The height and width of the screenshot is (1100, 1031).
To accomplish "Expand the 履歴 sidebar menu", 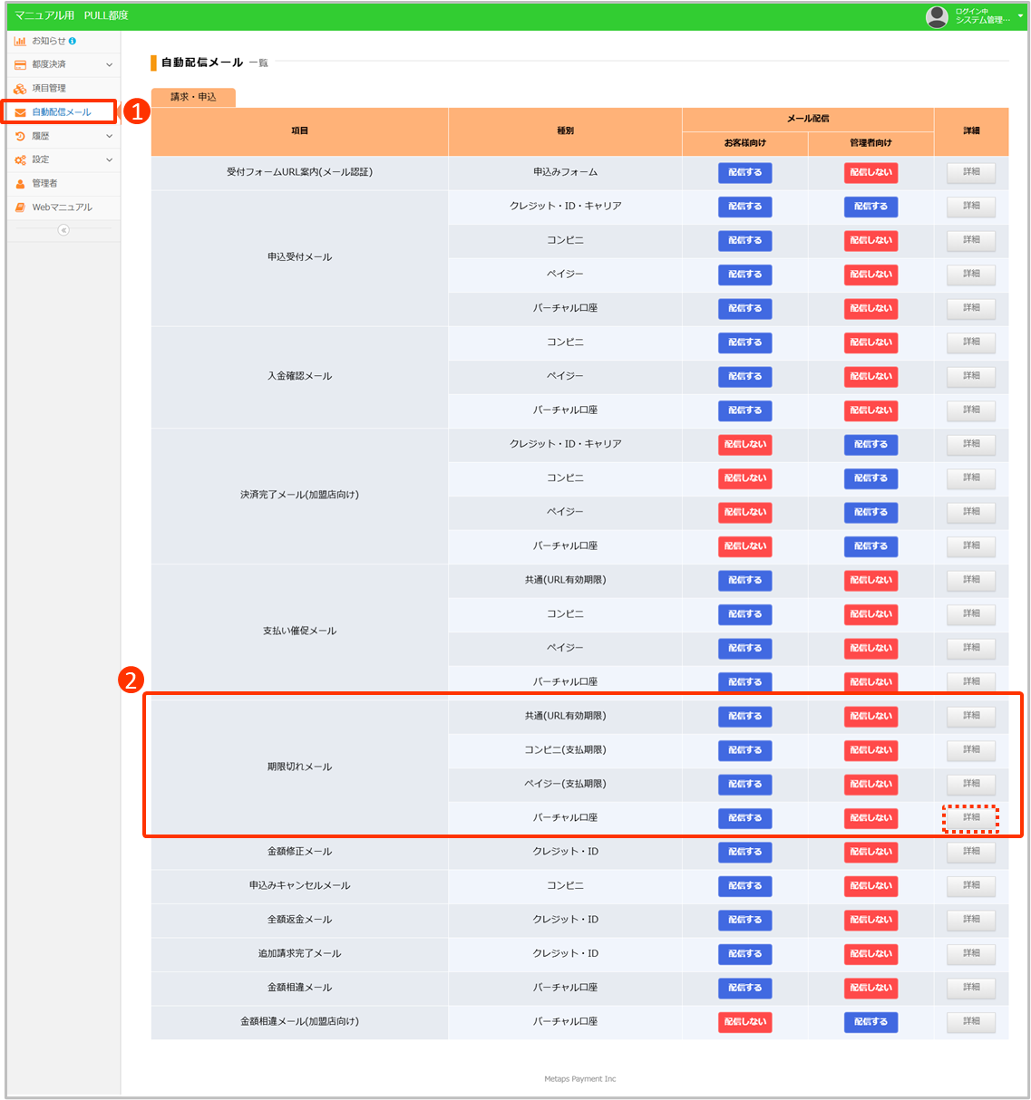I will [x=109, y=136].
